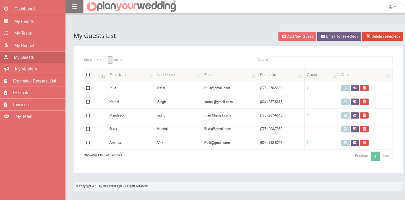Open guest count link for Krunal
This screenshot has height=200, width=405.
tap(308, 102)
